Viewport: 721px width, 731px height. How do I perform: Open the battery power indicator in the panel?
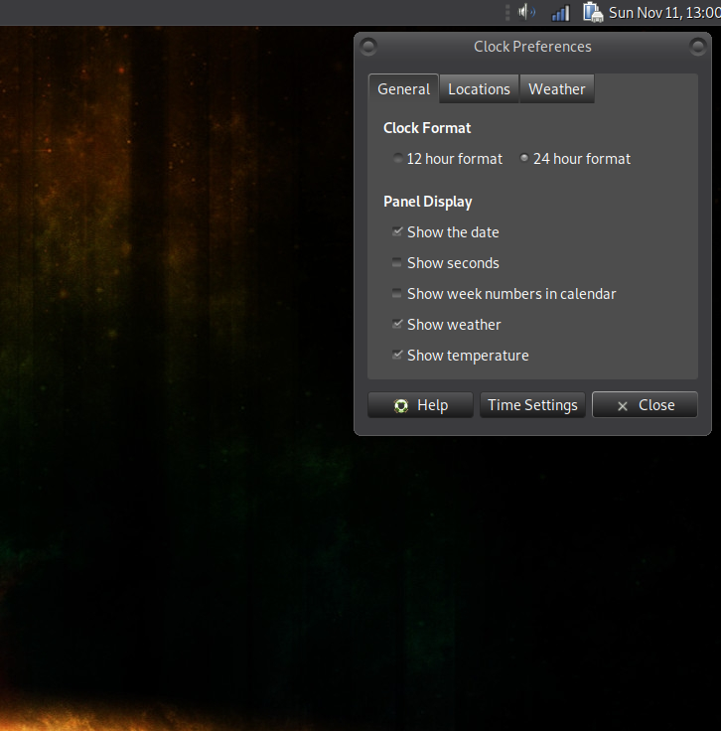click(593, 12)
